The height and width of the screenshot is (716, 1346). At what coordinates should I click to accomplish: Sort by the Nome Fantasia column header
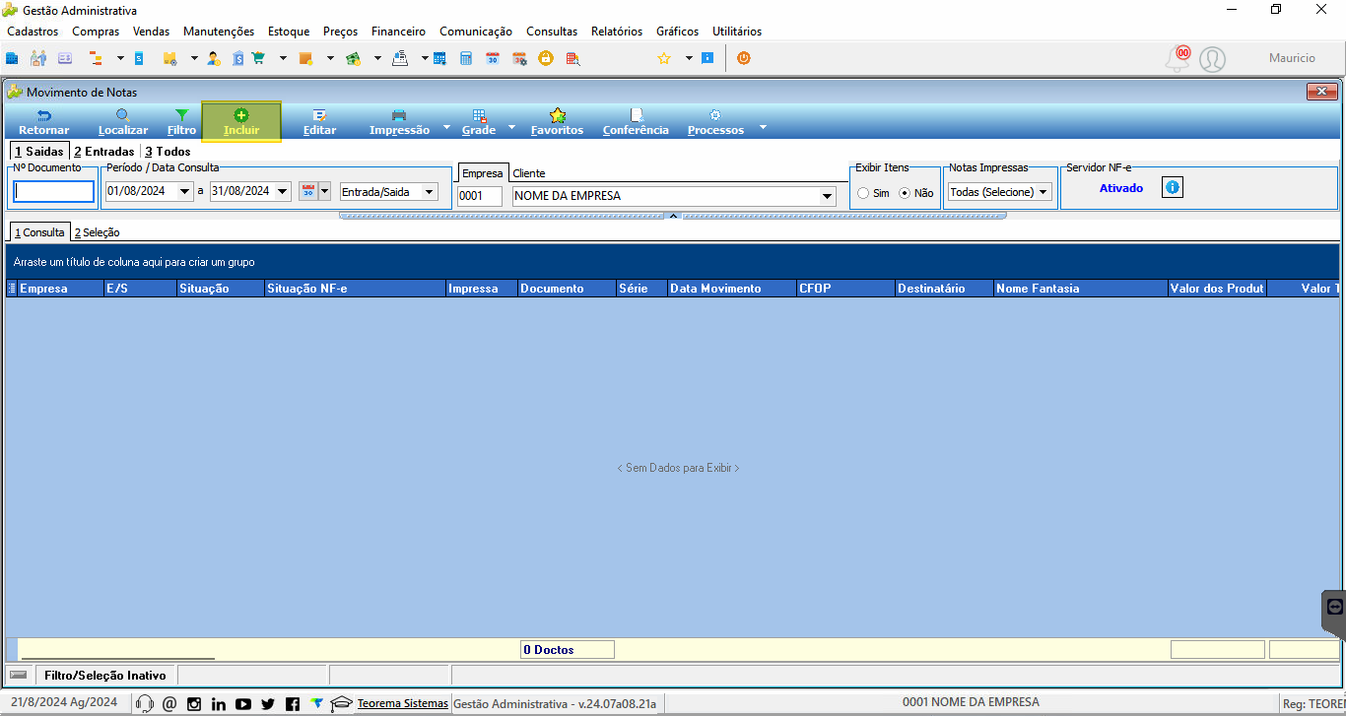tap(1080, 289)
